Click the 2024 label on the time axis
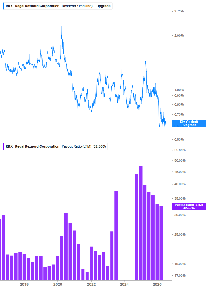 coord(124,284)
